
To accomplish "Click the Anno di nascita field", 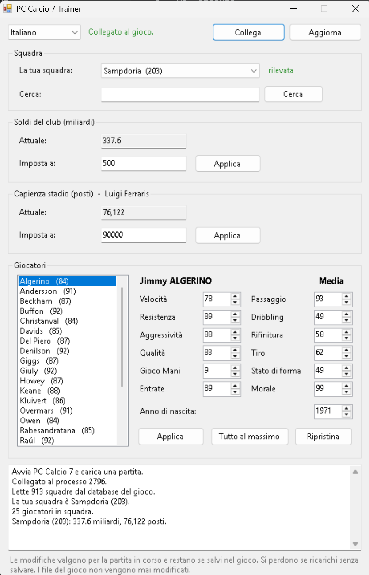I will (328, 411).
